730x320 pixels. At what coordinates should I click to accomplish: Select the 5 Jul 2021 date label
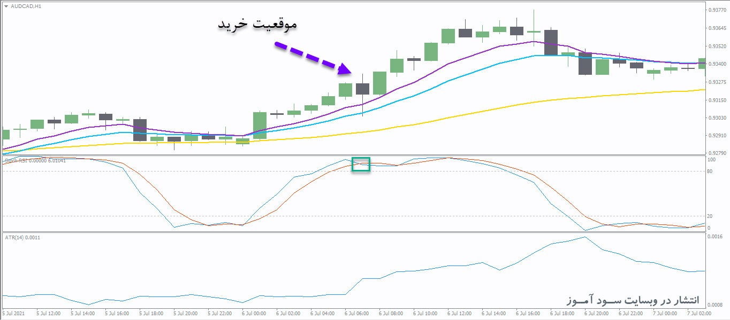click(x=13, y=313)
